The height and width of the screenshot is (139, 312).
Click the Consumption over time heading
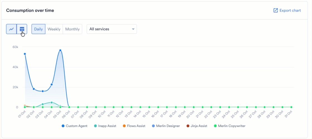(30, 11)
